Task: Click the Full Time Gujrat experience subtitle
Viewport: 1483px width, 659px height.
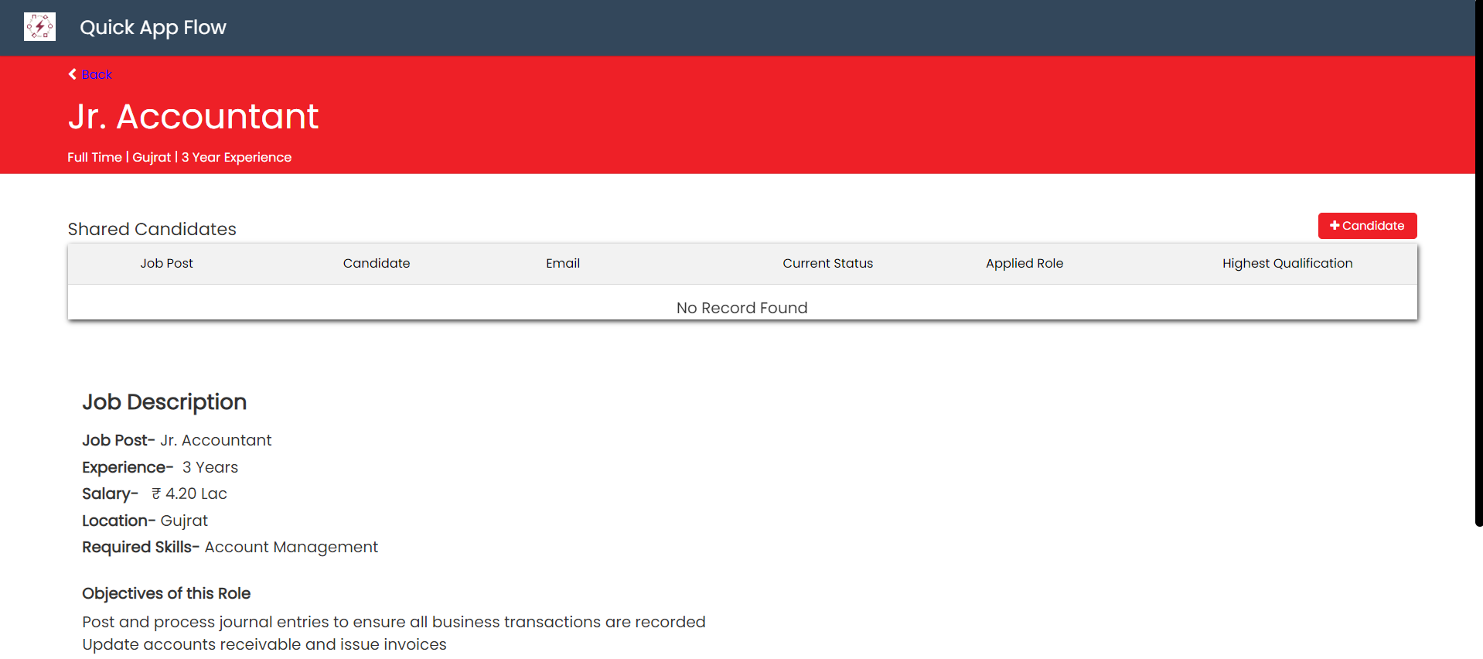Action: coord(179,157)
